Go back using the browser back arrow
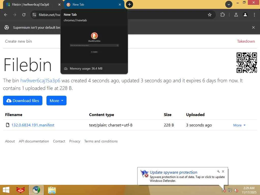260x195 pixels. point(6,15)
